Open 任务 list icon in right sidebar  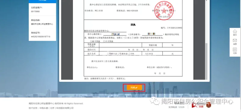coord(235,51)
